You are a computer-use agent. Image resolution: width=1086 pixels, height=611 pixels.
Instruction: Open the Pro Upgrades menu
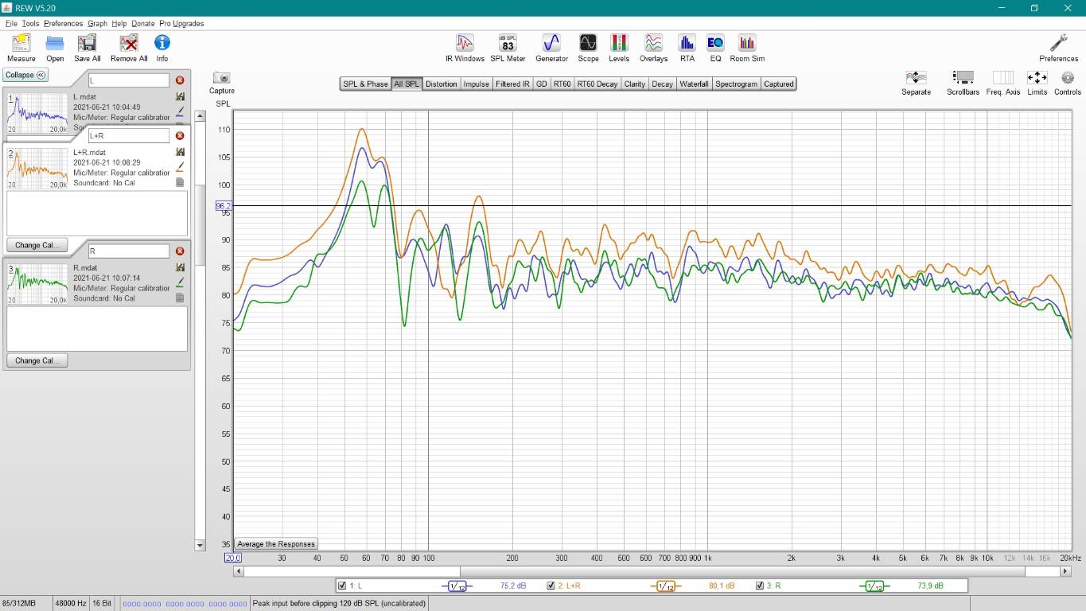tap(181, 24)
